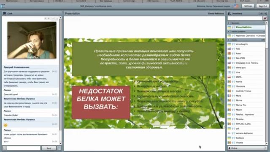Switch to the Автоматизация browser tab

(37, 1)
